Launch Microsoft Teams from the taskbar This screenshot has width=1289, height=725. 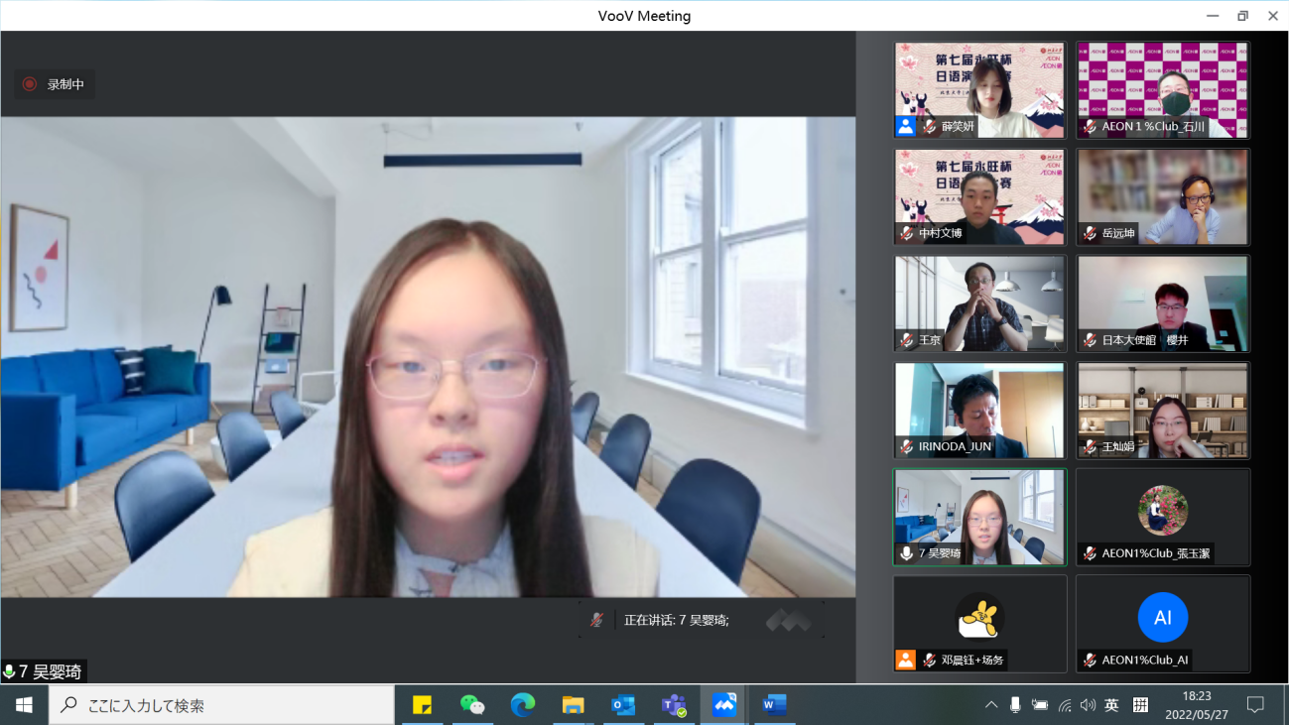click(x=674, y=705)
